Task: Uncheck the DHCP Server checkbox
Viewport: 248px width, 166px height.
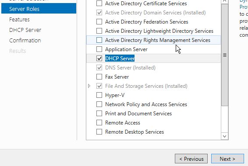Action: pos(99,59)
